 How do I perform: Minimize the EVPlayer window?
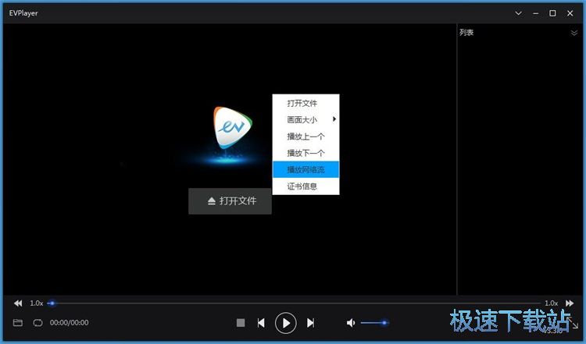(535, 13)
